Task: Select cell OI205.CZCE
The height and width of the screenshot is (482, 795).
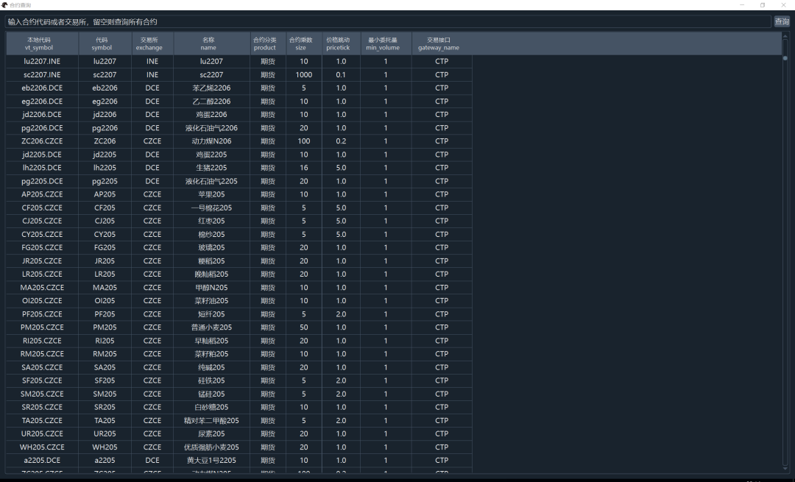Action: (x=42, y=300)
